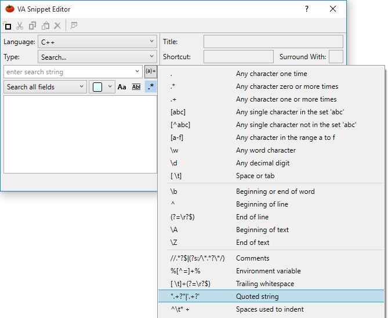This screenshot has width=388, height=318.
Task: Open the Language dropdown showing C++
Action: pos(97,42)
